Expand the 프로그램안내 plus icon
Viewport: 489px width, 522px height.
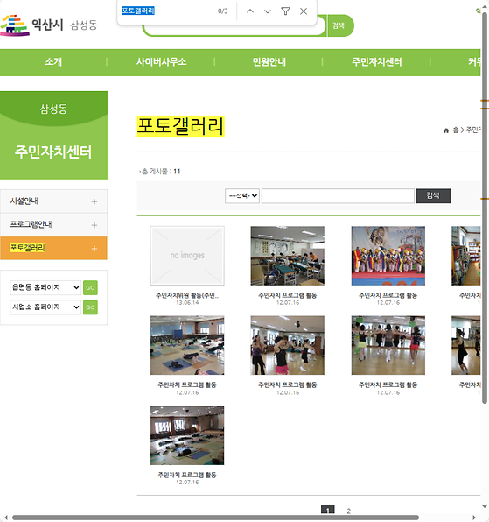(94, 225)
